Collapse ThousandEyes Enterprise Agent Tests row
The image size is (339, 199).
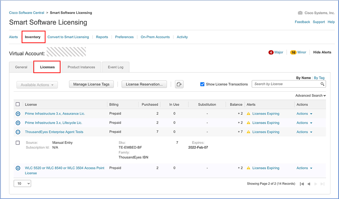point(18,132)
